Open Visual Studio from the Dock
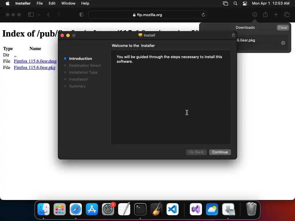Viewport: 295px width, 221px height. tap(196, 209)
